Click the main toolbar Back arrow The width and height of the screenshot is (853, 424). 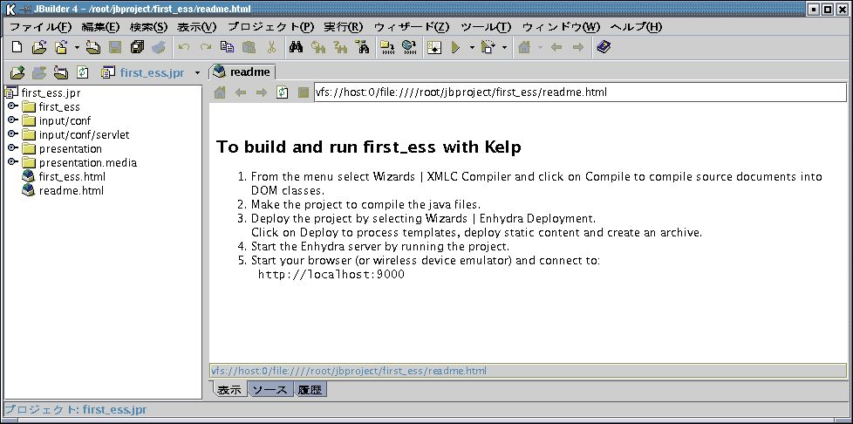click(556, 48)
